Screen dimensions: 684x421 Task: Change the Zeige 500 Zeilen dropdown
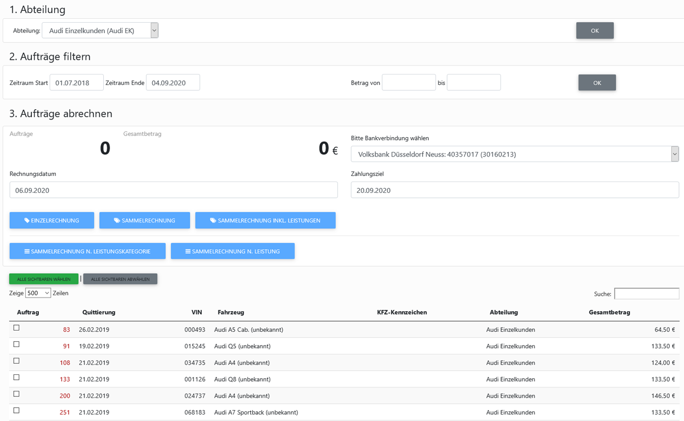(x=38, y=292)
